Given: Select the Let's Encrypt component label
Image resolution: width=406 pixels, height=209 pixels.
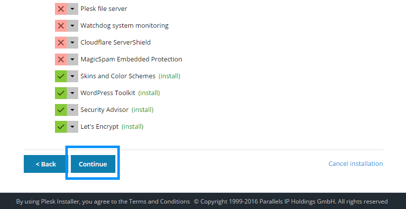Looking at the screenshot, I should [100, 127].
